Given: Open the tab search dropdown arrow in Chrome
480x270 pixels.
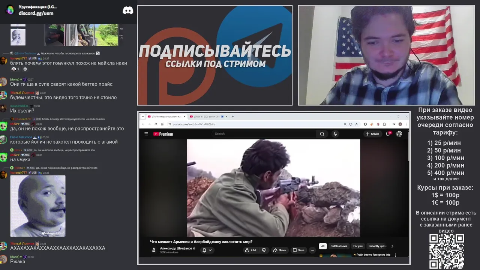Looking at the screenshot, I should [x=143, y=117].
